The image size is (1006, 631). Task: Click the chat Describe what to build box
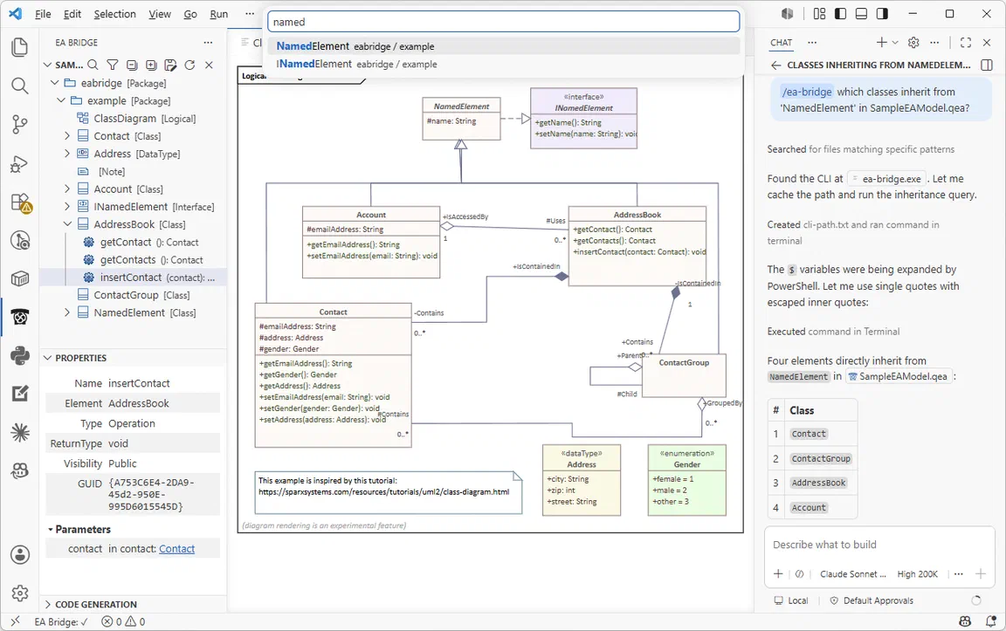point(879,545)
